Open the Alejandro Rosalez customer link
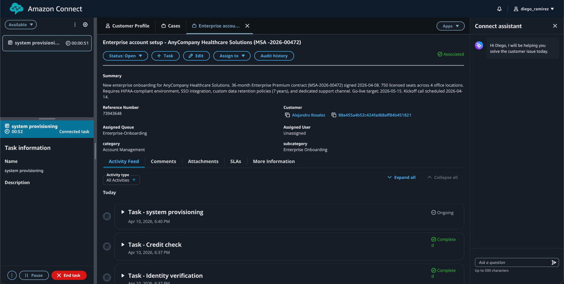The image size is (564, 284). [x=309, y=115]
